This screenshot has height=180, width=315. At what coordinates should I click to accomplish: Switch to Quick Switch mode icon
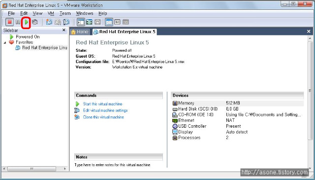coord(89,22)
